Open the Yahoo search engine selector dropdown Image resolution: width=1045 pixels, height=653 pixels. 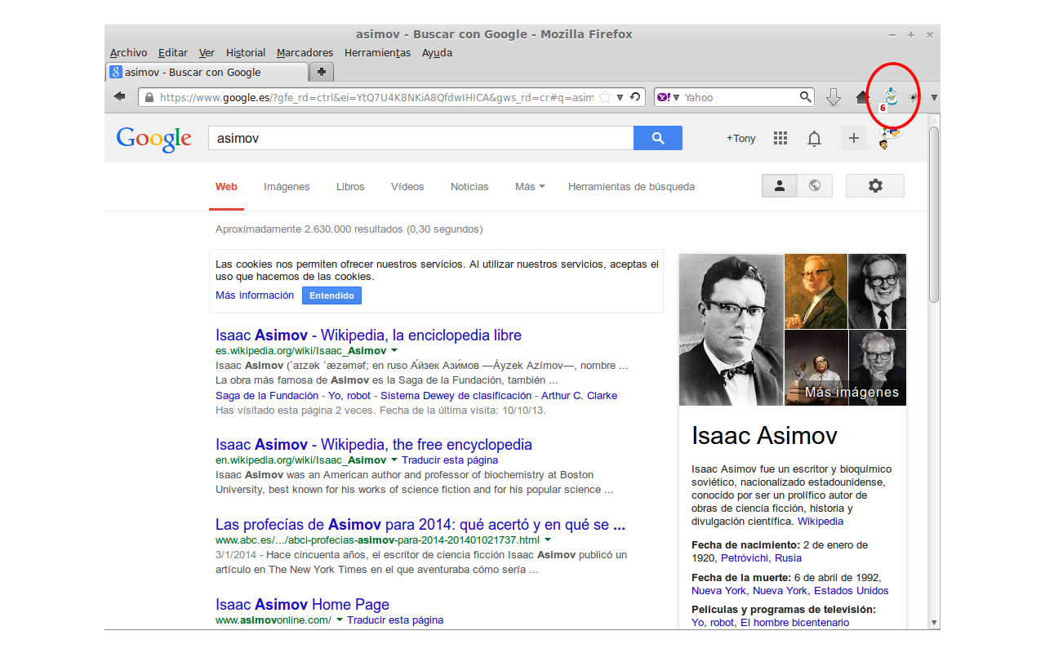pyautogui.click(x=666, y=97)
